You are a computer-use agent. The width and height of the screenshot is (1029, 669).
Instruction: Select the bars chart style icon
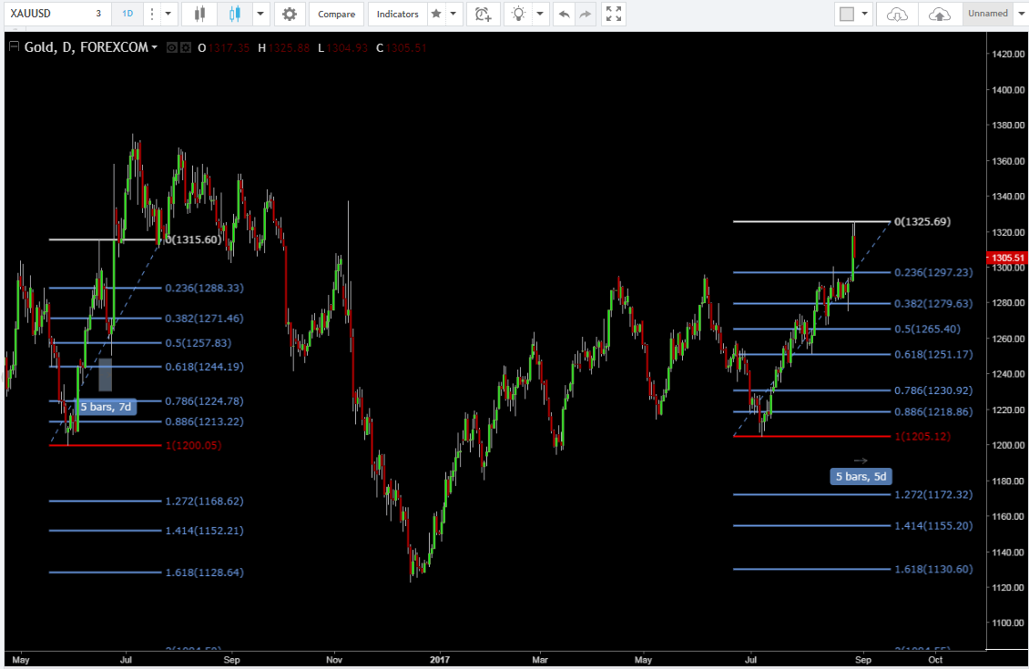tap(200, 14)
